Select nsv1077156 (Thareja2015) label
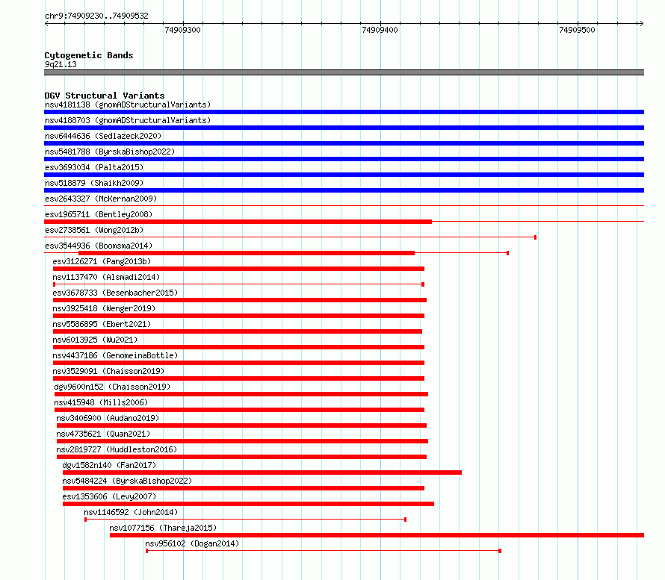The image size is (665, 580). click(x=164, y=528)
